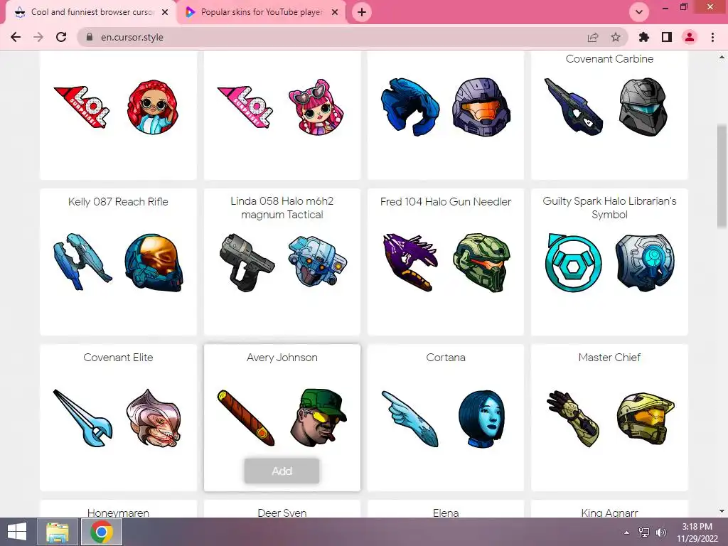728x546 pixels.
Task: Open the Windows Start menu
Action: click(x=17, y=532)
